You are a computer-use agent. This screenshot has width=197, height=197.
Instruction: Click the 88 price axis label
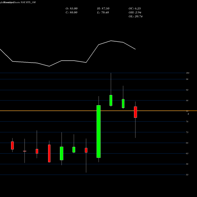pos(187,100)
